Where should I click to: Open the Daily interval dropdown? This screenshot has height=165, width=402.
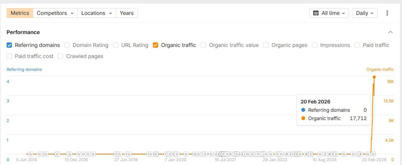(364, 13)
